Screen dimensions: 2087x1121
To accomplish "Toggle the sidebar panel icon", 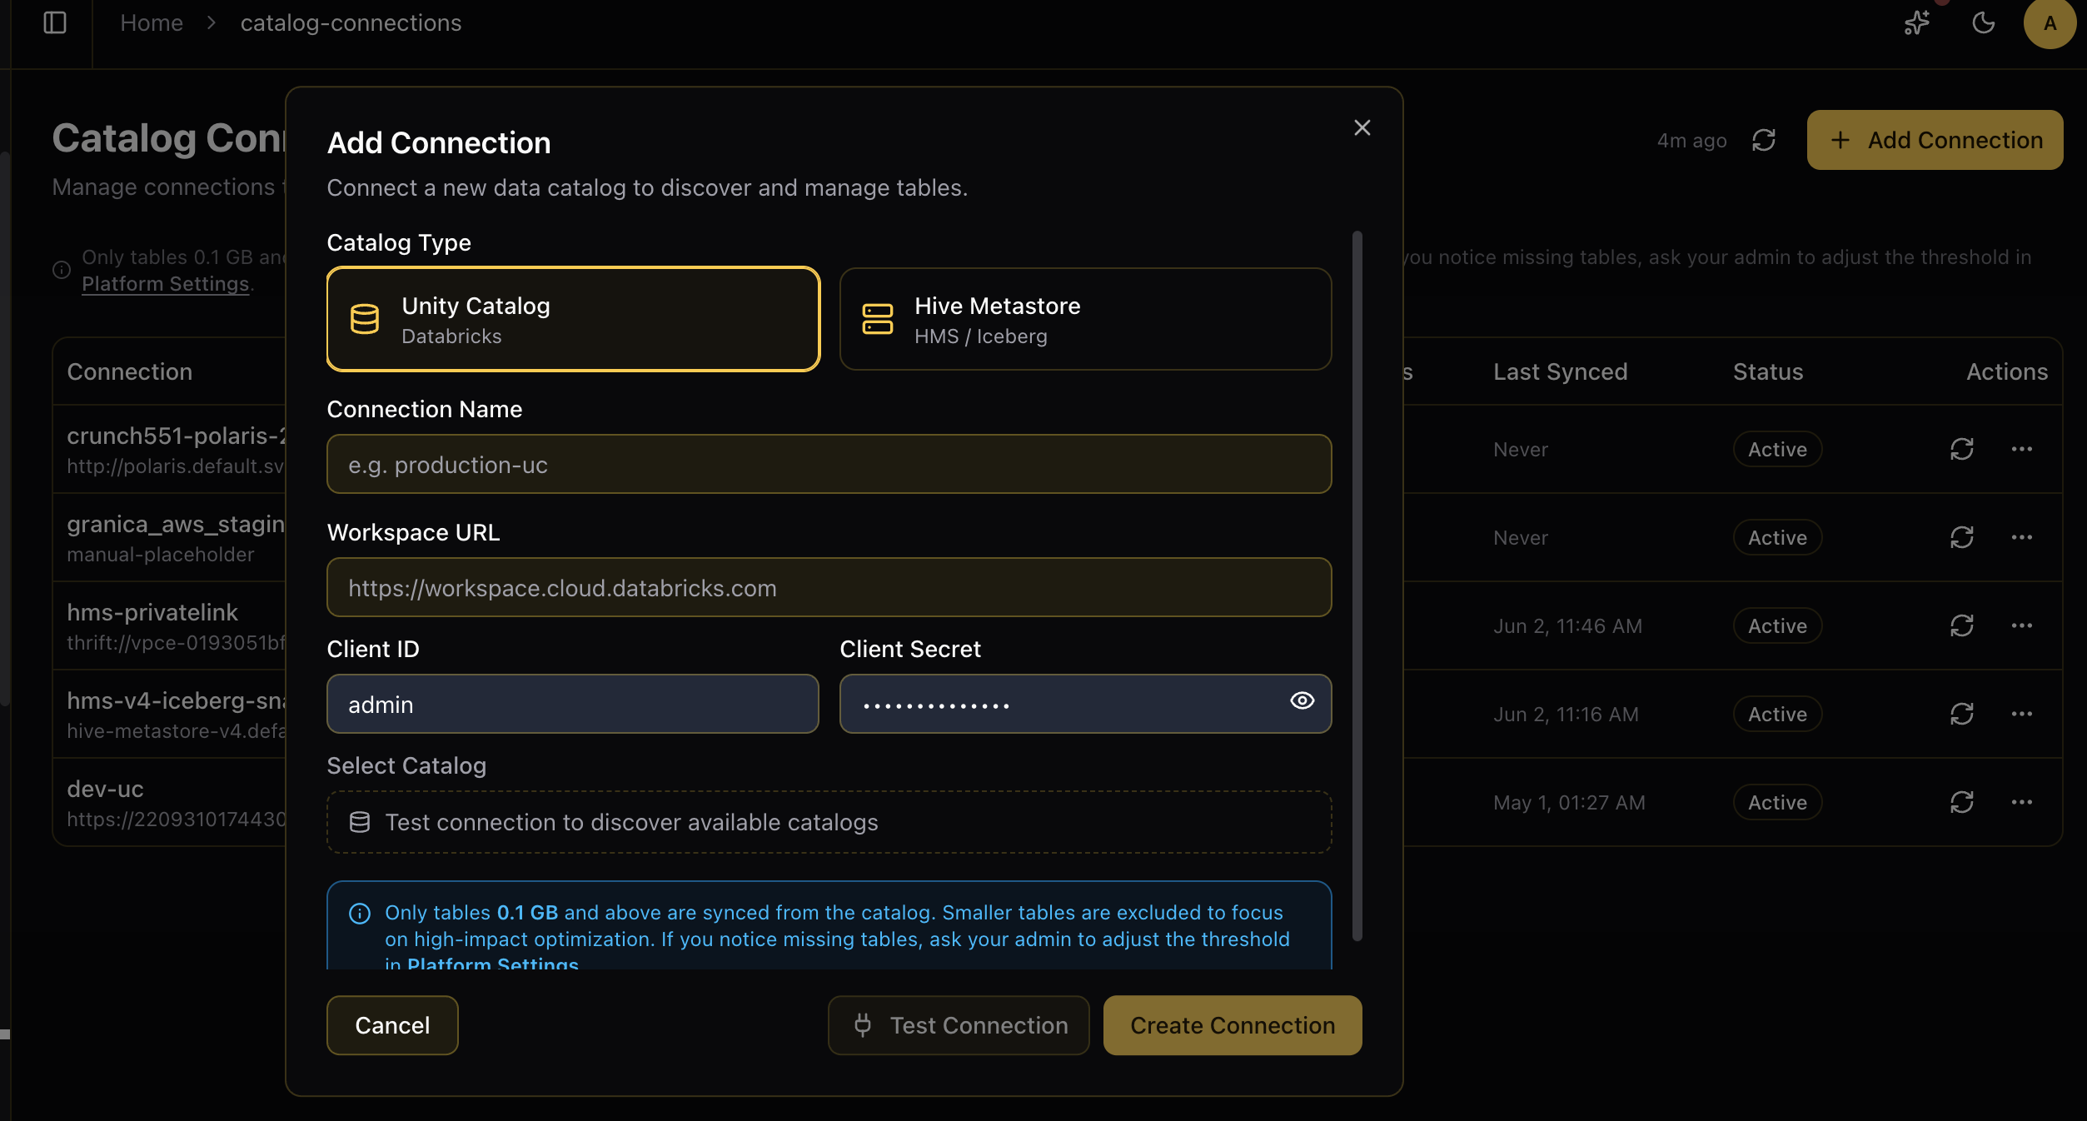I will (55, 23).
